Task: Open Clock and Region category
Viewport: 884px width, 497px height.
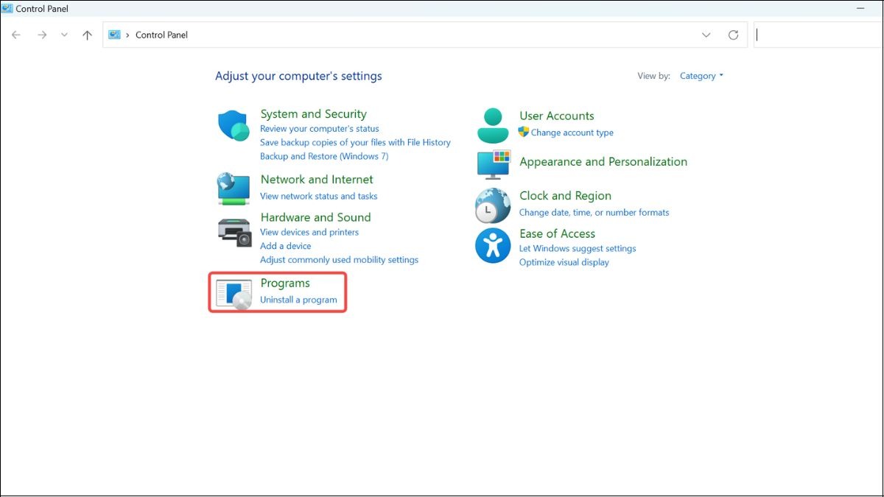Action: tap(565, 196)
